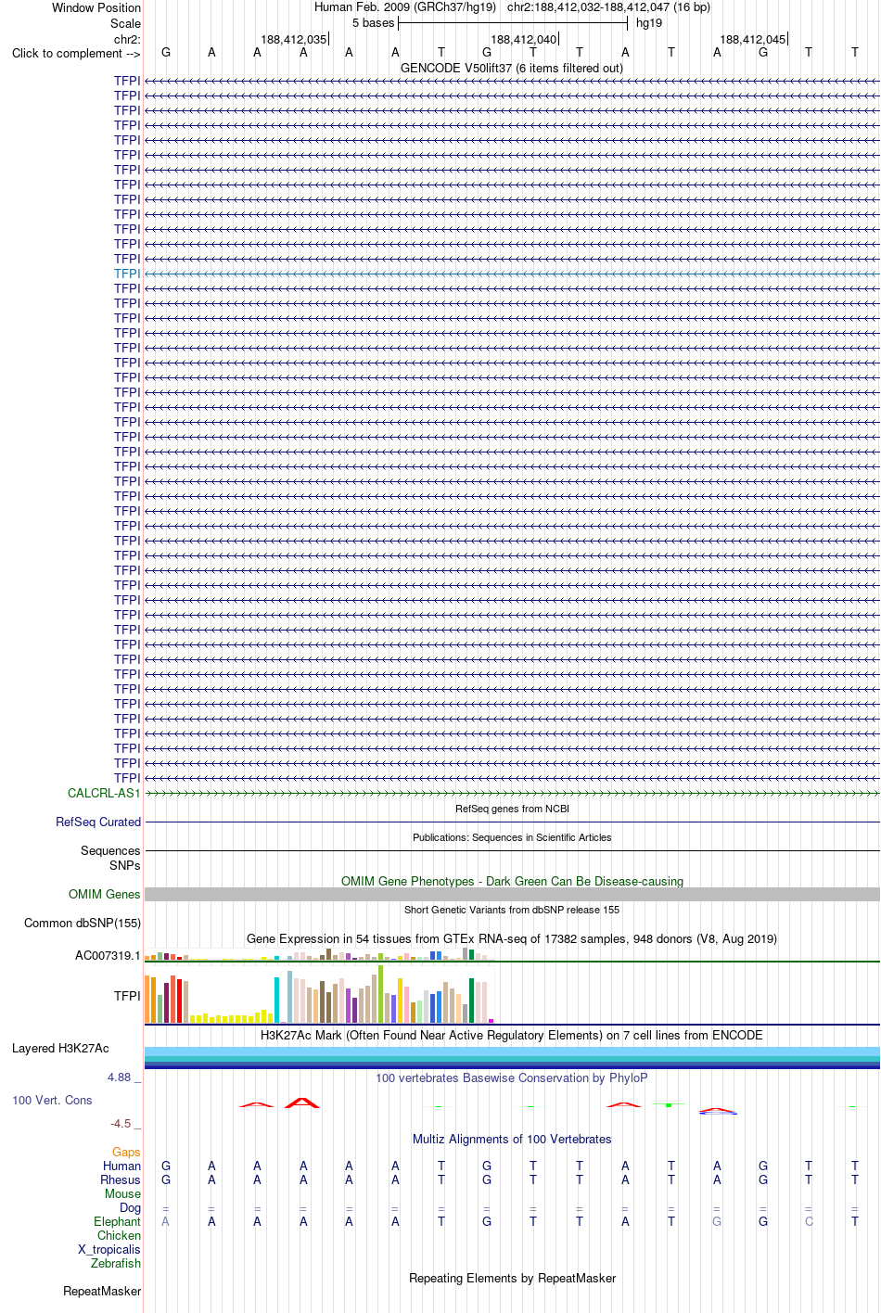Viewport: 881px width, 1313px height.
Task: Click the AC007319.1 expression label
Action: pos(108,955)
